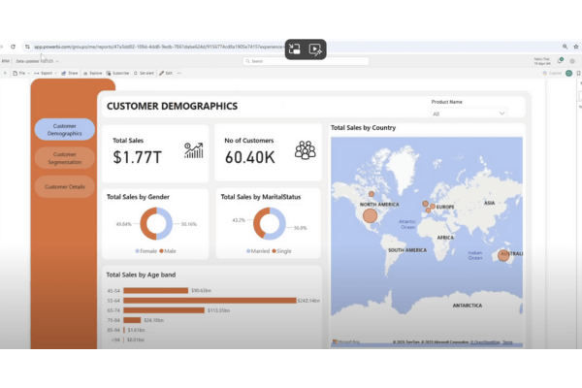Click the Australia sales bubble on the map

click(x=503, y=255)
